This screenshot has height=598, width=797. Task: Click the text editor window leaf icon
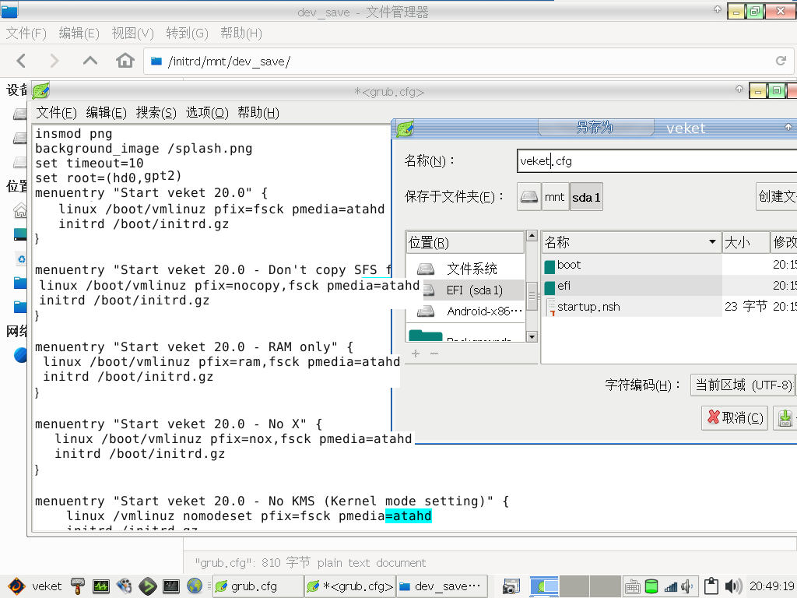(x=40, y=91)
